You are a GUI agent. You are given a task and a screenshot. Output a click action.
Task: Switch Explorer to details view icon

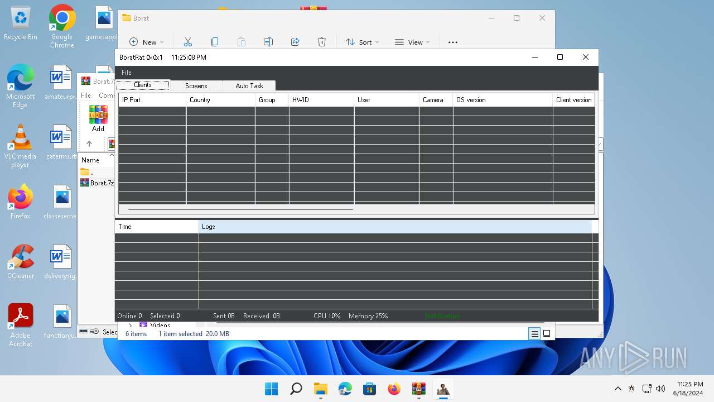[x=534, y=333]
